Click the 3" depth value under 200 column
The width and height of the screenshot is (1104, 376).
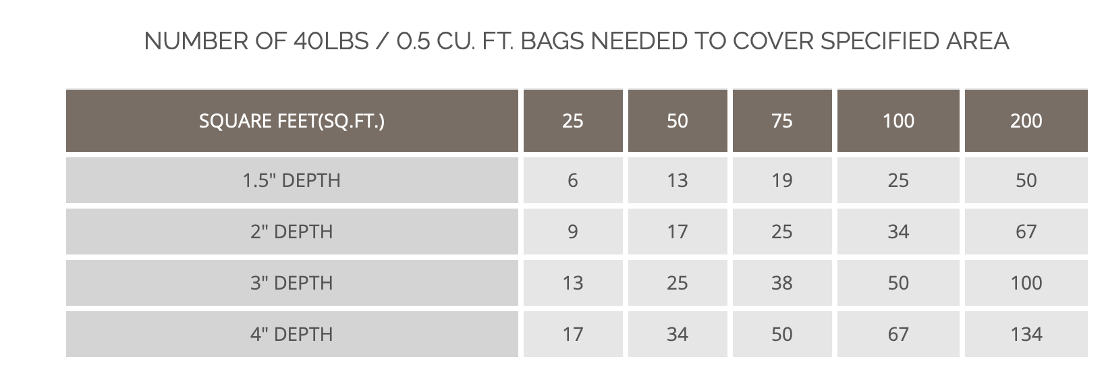coord(1026,283)
